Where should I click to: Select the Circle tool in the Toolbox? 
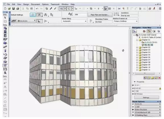pos(5,102)
